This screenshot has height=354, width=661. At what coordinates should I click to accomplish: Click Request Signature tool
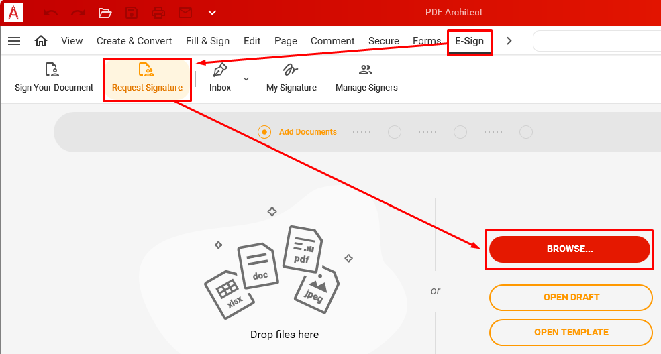(147, 78)
